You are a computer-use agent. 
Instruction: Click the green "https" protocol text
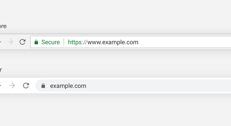tap(75, 42)
